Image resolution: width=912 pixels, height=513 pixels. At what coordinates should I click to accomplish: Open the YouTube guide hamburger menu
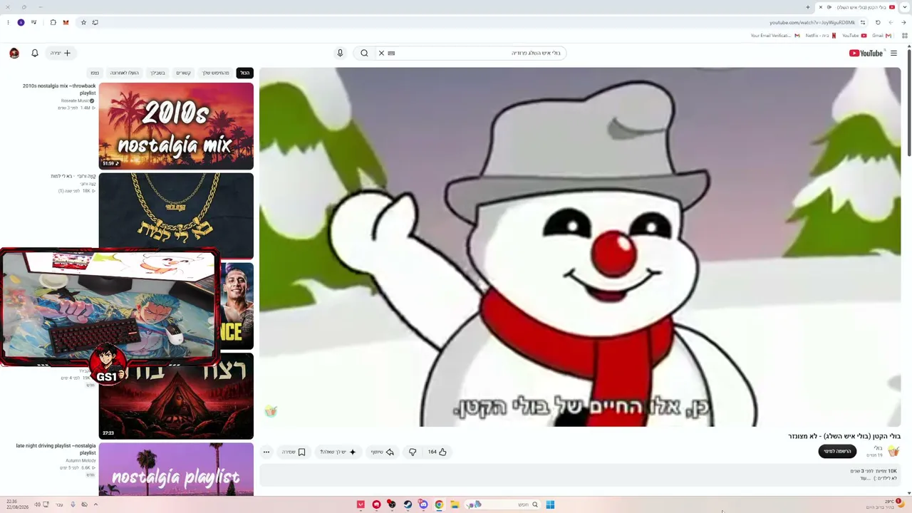893,53
